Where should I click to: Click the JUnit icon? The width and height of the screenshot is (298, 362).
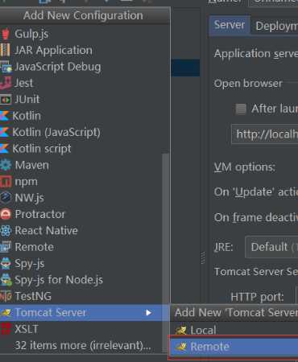tap(6, 100)
